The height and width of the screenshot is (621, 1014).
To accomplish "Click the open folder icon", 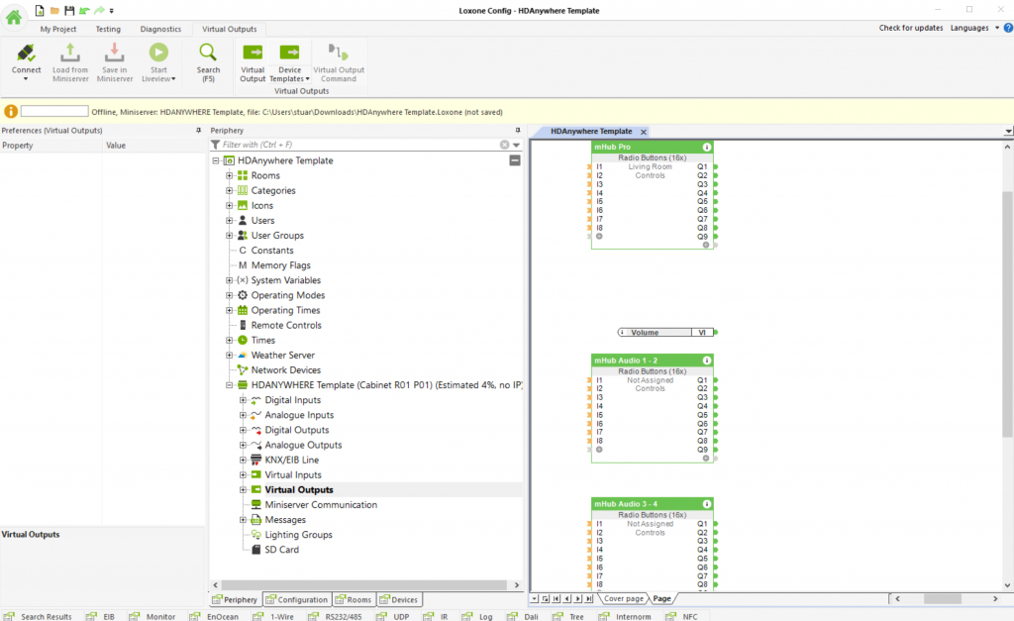I will tap(54, 10).
